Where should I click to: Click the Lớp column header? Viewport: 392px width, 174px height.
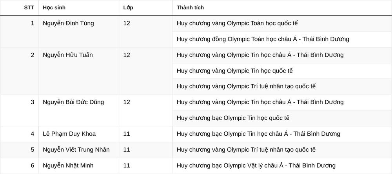click(128, 8)
